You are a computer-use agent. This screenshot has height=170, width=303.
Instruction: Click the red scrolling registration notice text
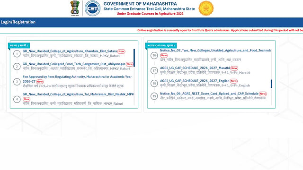point(220,30)
